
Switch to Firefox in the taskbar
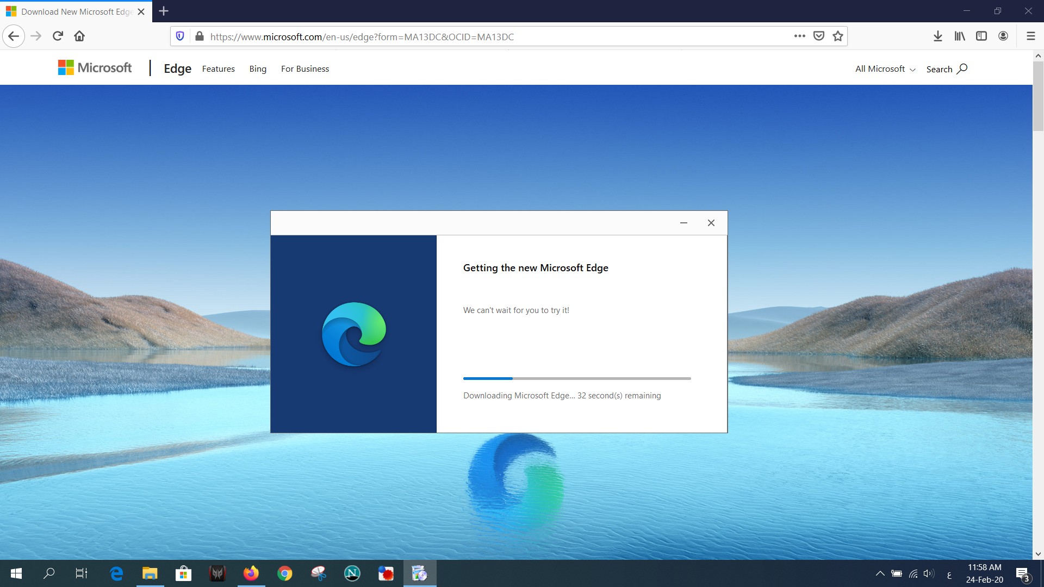(251, 573)
